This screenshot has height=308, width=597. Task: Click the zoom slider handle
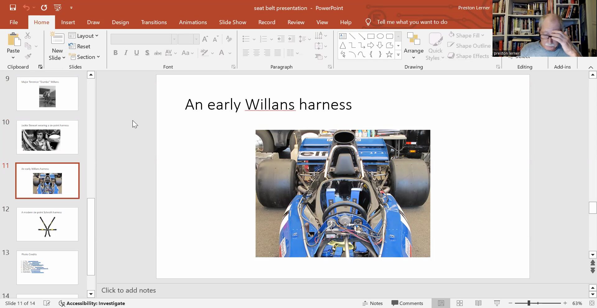529,303
